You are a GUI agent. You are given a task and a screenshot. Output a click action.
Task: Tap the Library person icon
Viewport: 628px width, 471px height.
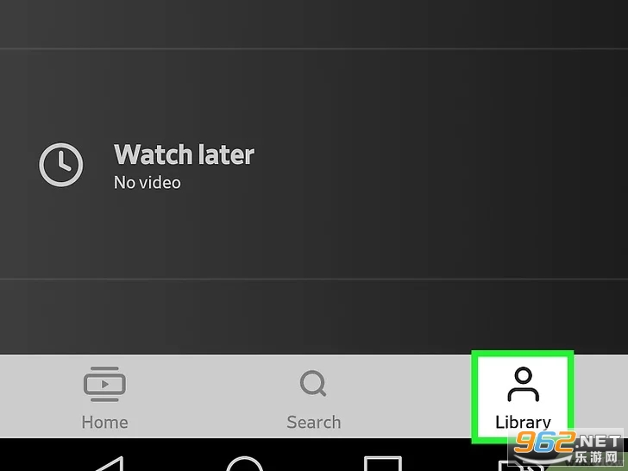[523, 384]
